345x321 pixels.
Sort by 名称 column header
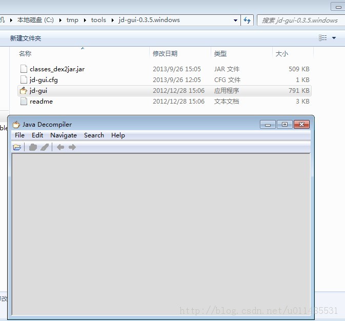(x=25, y=53)
